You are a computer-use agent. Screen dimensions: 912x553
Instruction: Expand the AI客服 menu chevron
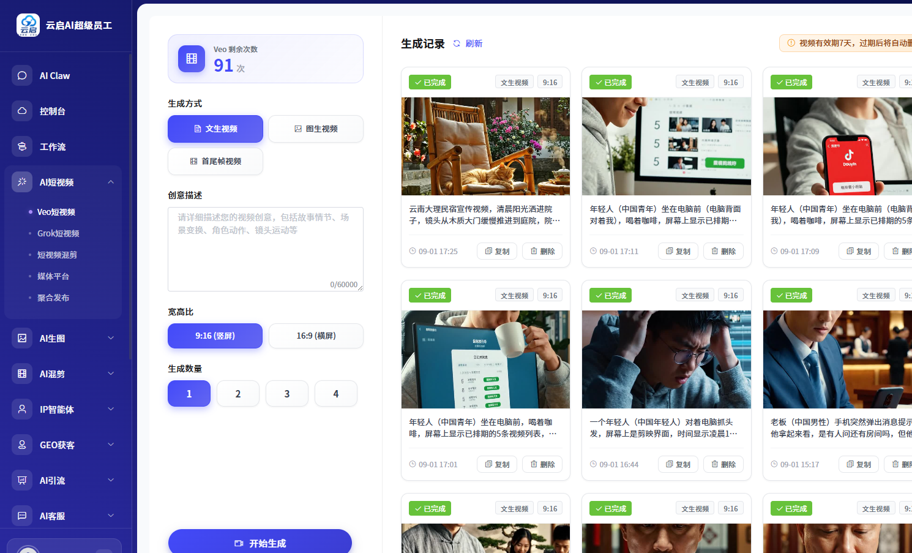[x=111, y=516]
